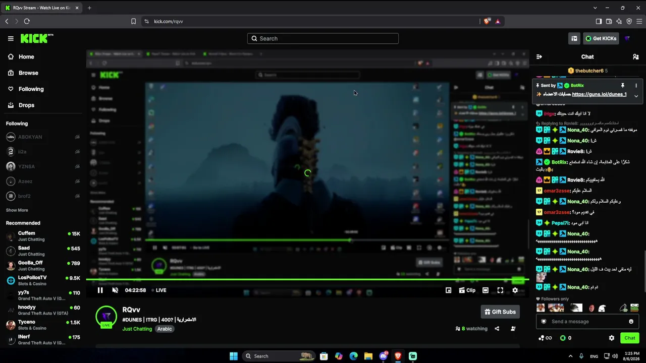Open recommended channel Cuffem

click(43, 236)
